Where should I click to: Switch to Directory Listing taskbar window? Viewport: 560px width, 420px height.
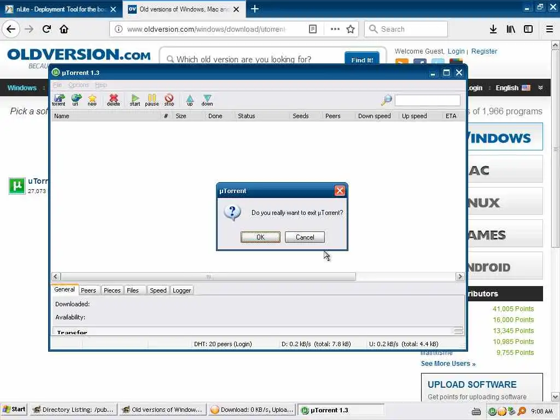74,410
